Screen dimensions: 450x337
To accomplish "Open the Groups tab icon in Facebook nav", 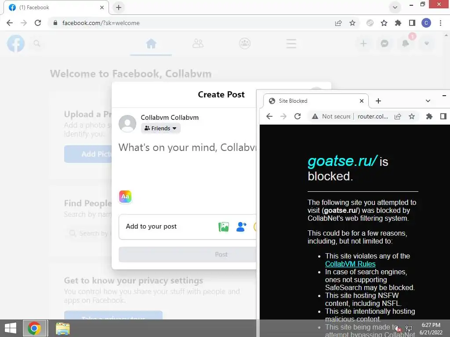I will click(x=244, y=43).
